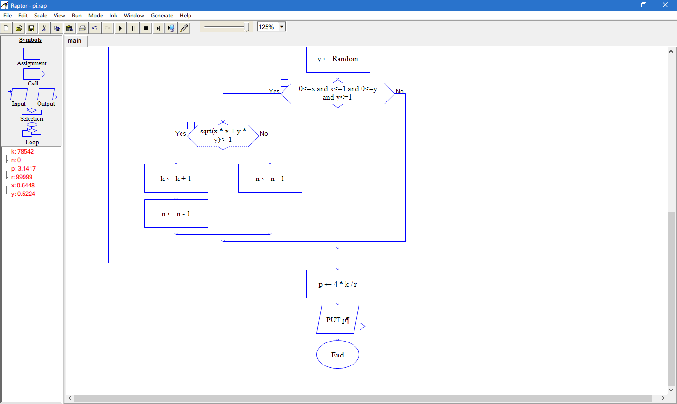This screenshot has width=677, height=404.
Task: Open the Scale menu
Action: tap(40, 16)
